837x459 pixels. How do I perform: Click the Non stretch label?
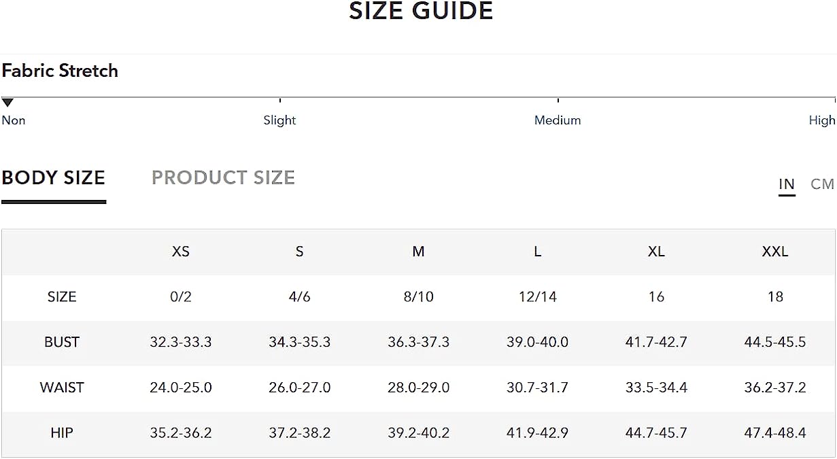(x=14, y=120)
